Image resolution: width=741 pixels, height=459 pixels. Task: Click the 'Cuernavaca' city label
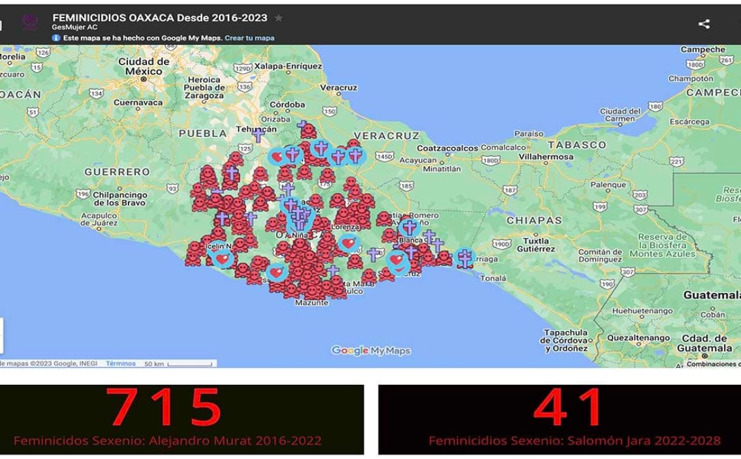pyautogui.click(x=138, y=103)
